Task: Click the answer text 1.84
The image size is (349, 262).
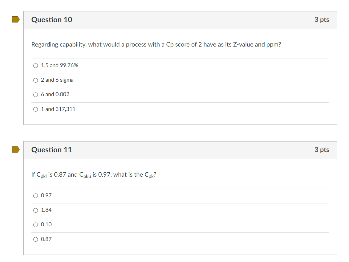Action: pos(46,210)
